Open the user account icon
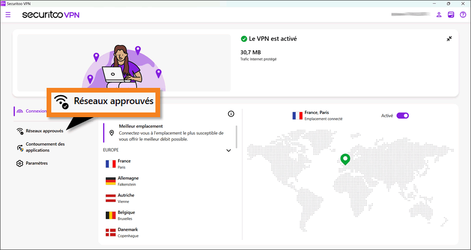471x250 pixels. click(439, 15)
